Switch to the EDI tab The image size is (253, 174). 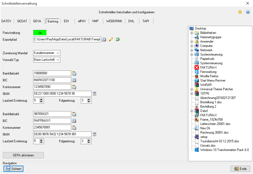pos(66,21)
